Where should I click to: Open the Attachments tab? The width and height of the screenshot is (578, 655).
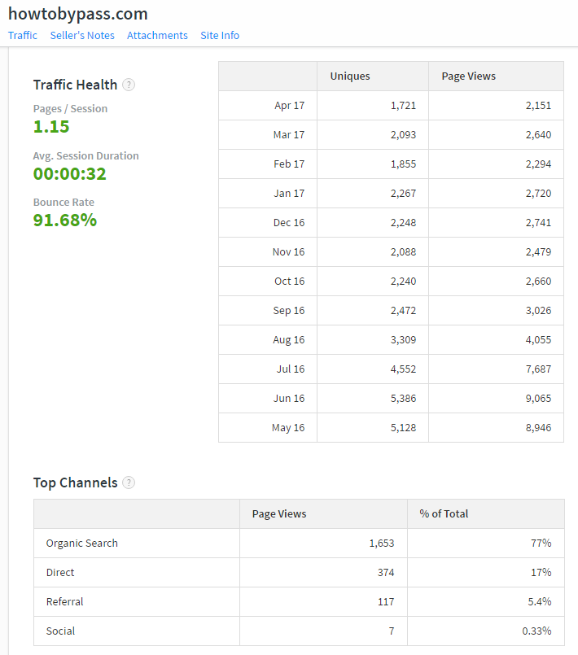pos(157,36)
